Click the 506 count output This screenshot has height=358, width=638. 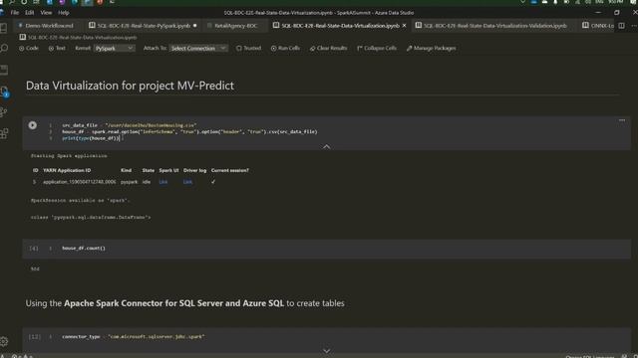(x=35, y=268)
